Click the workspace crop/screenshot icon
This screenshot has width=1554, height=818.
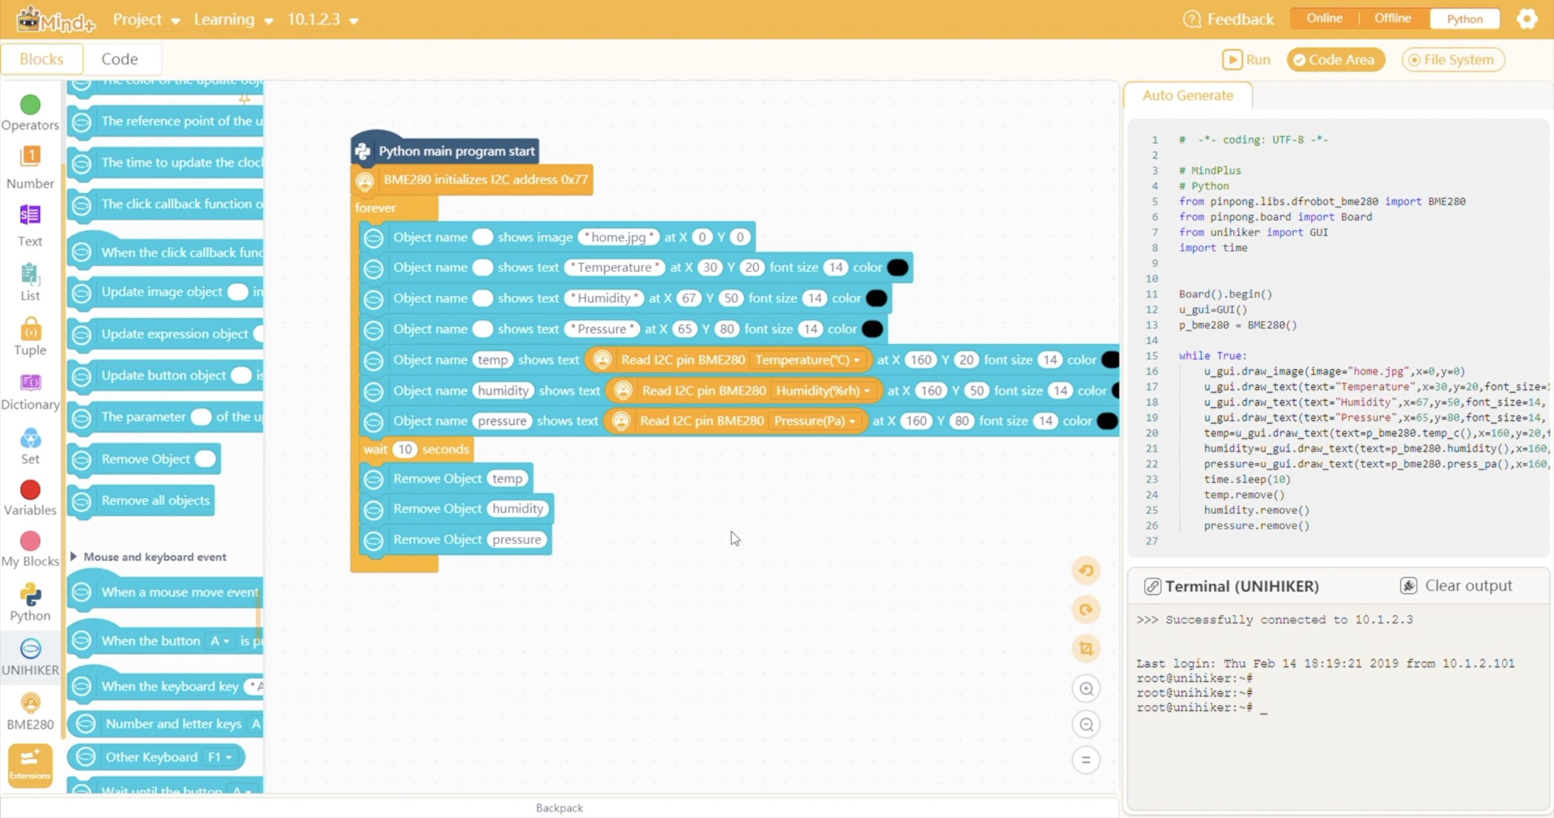pos(1086,649)
